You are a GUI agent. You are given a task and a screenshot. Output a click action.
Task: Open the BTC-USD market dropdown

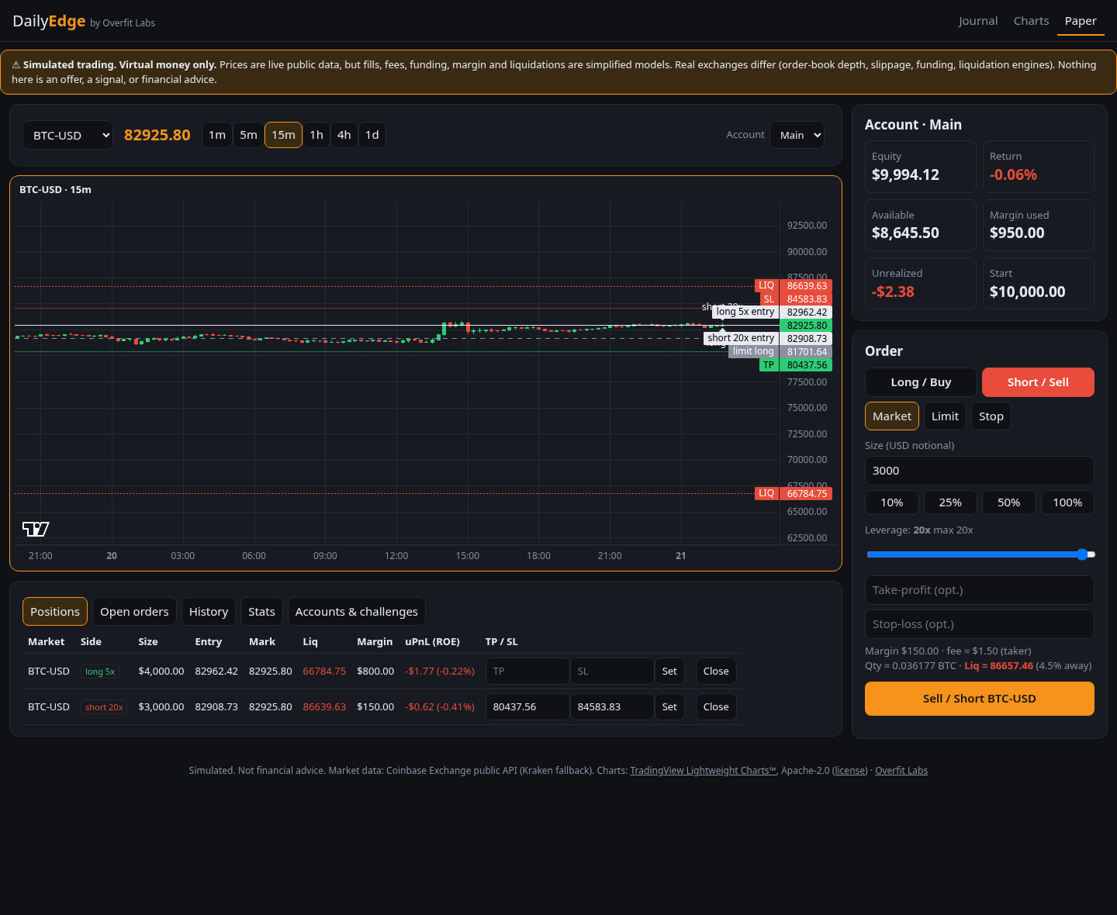tap(67, 135)
